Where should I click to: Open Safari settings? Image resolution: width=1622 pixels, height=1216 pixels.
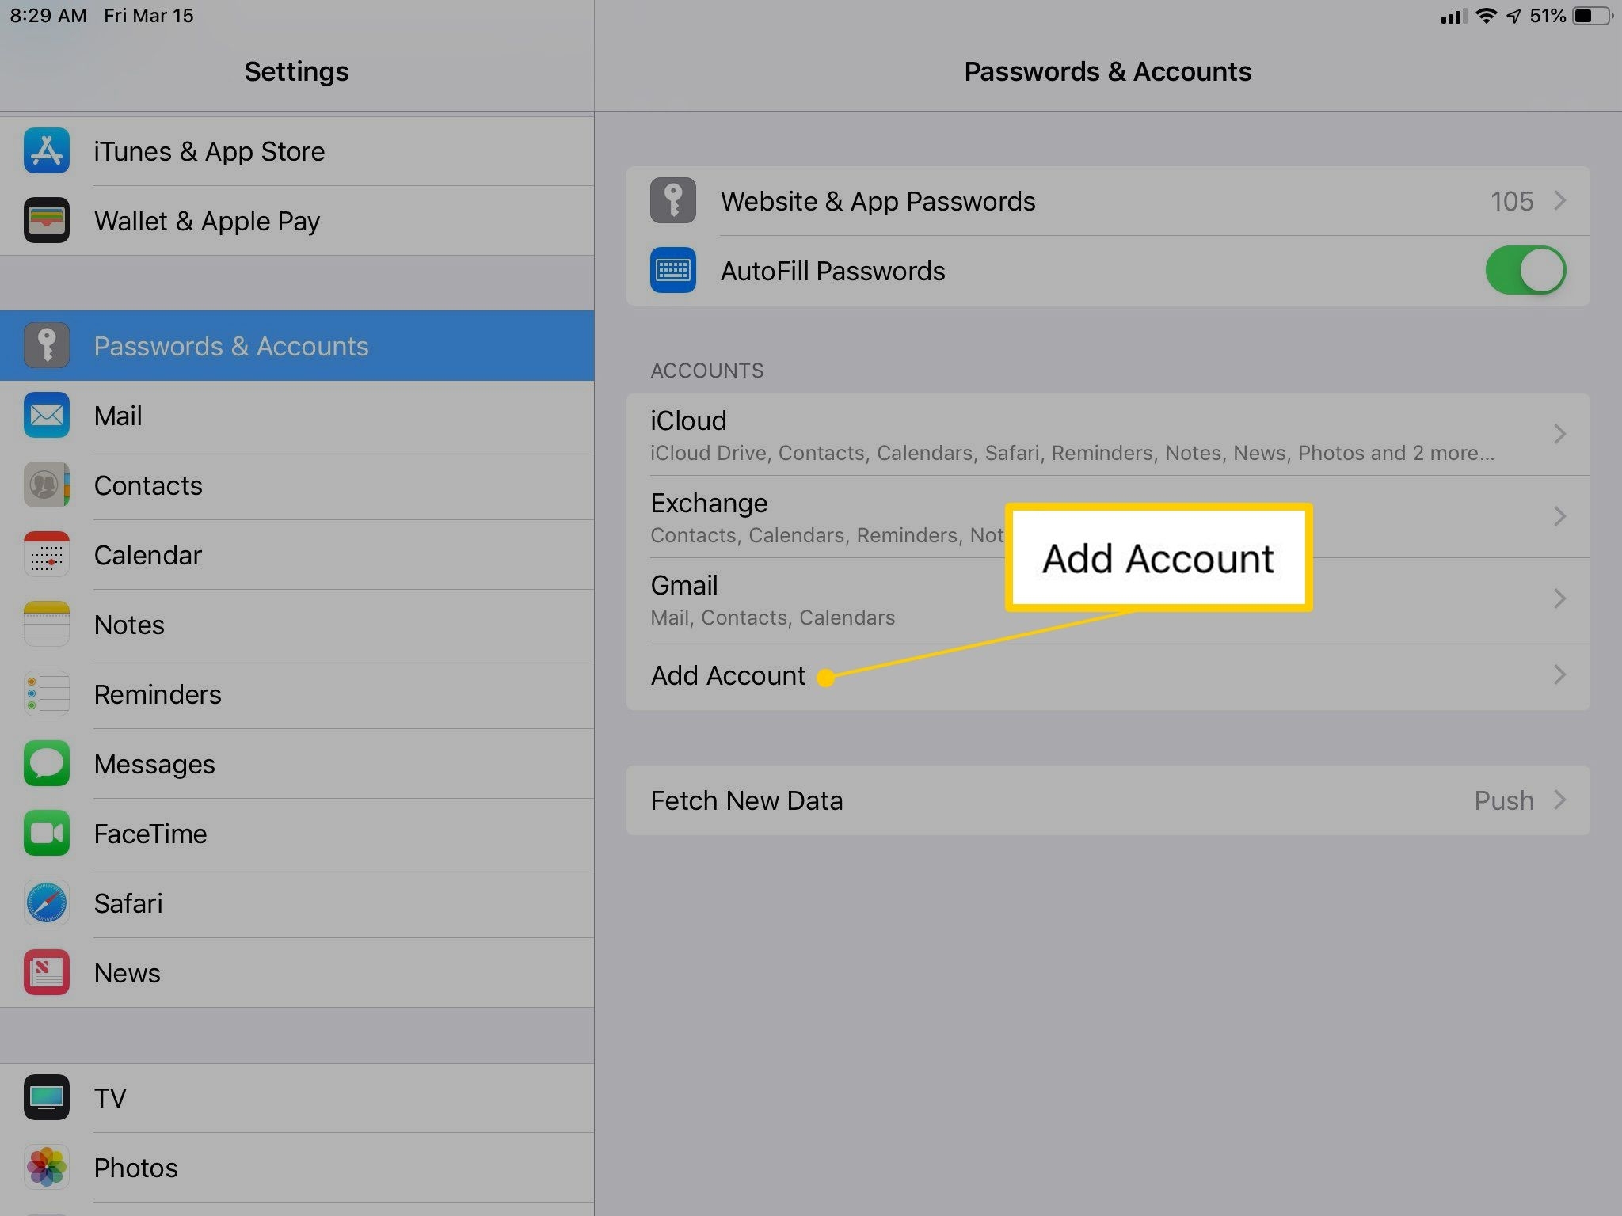(128, 902)
